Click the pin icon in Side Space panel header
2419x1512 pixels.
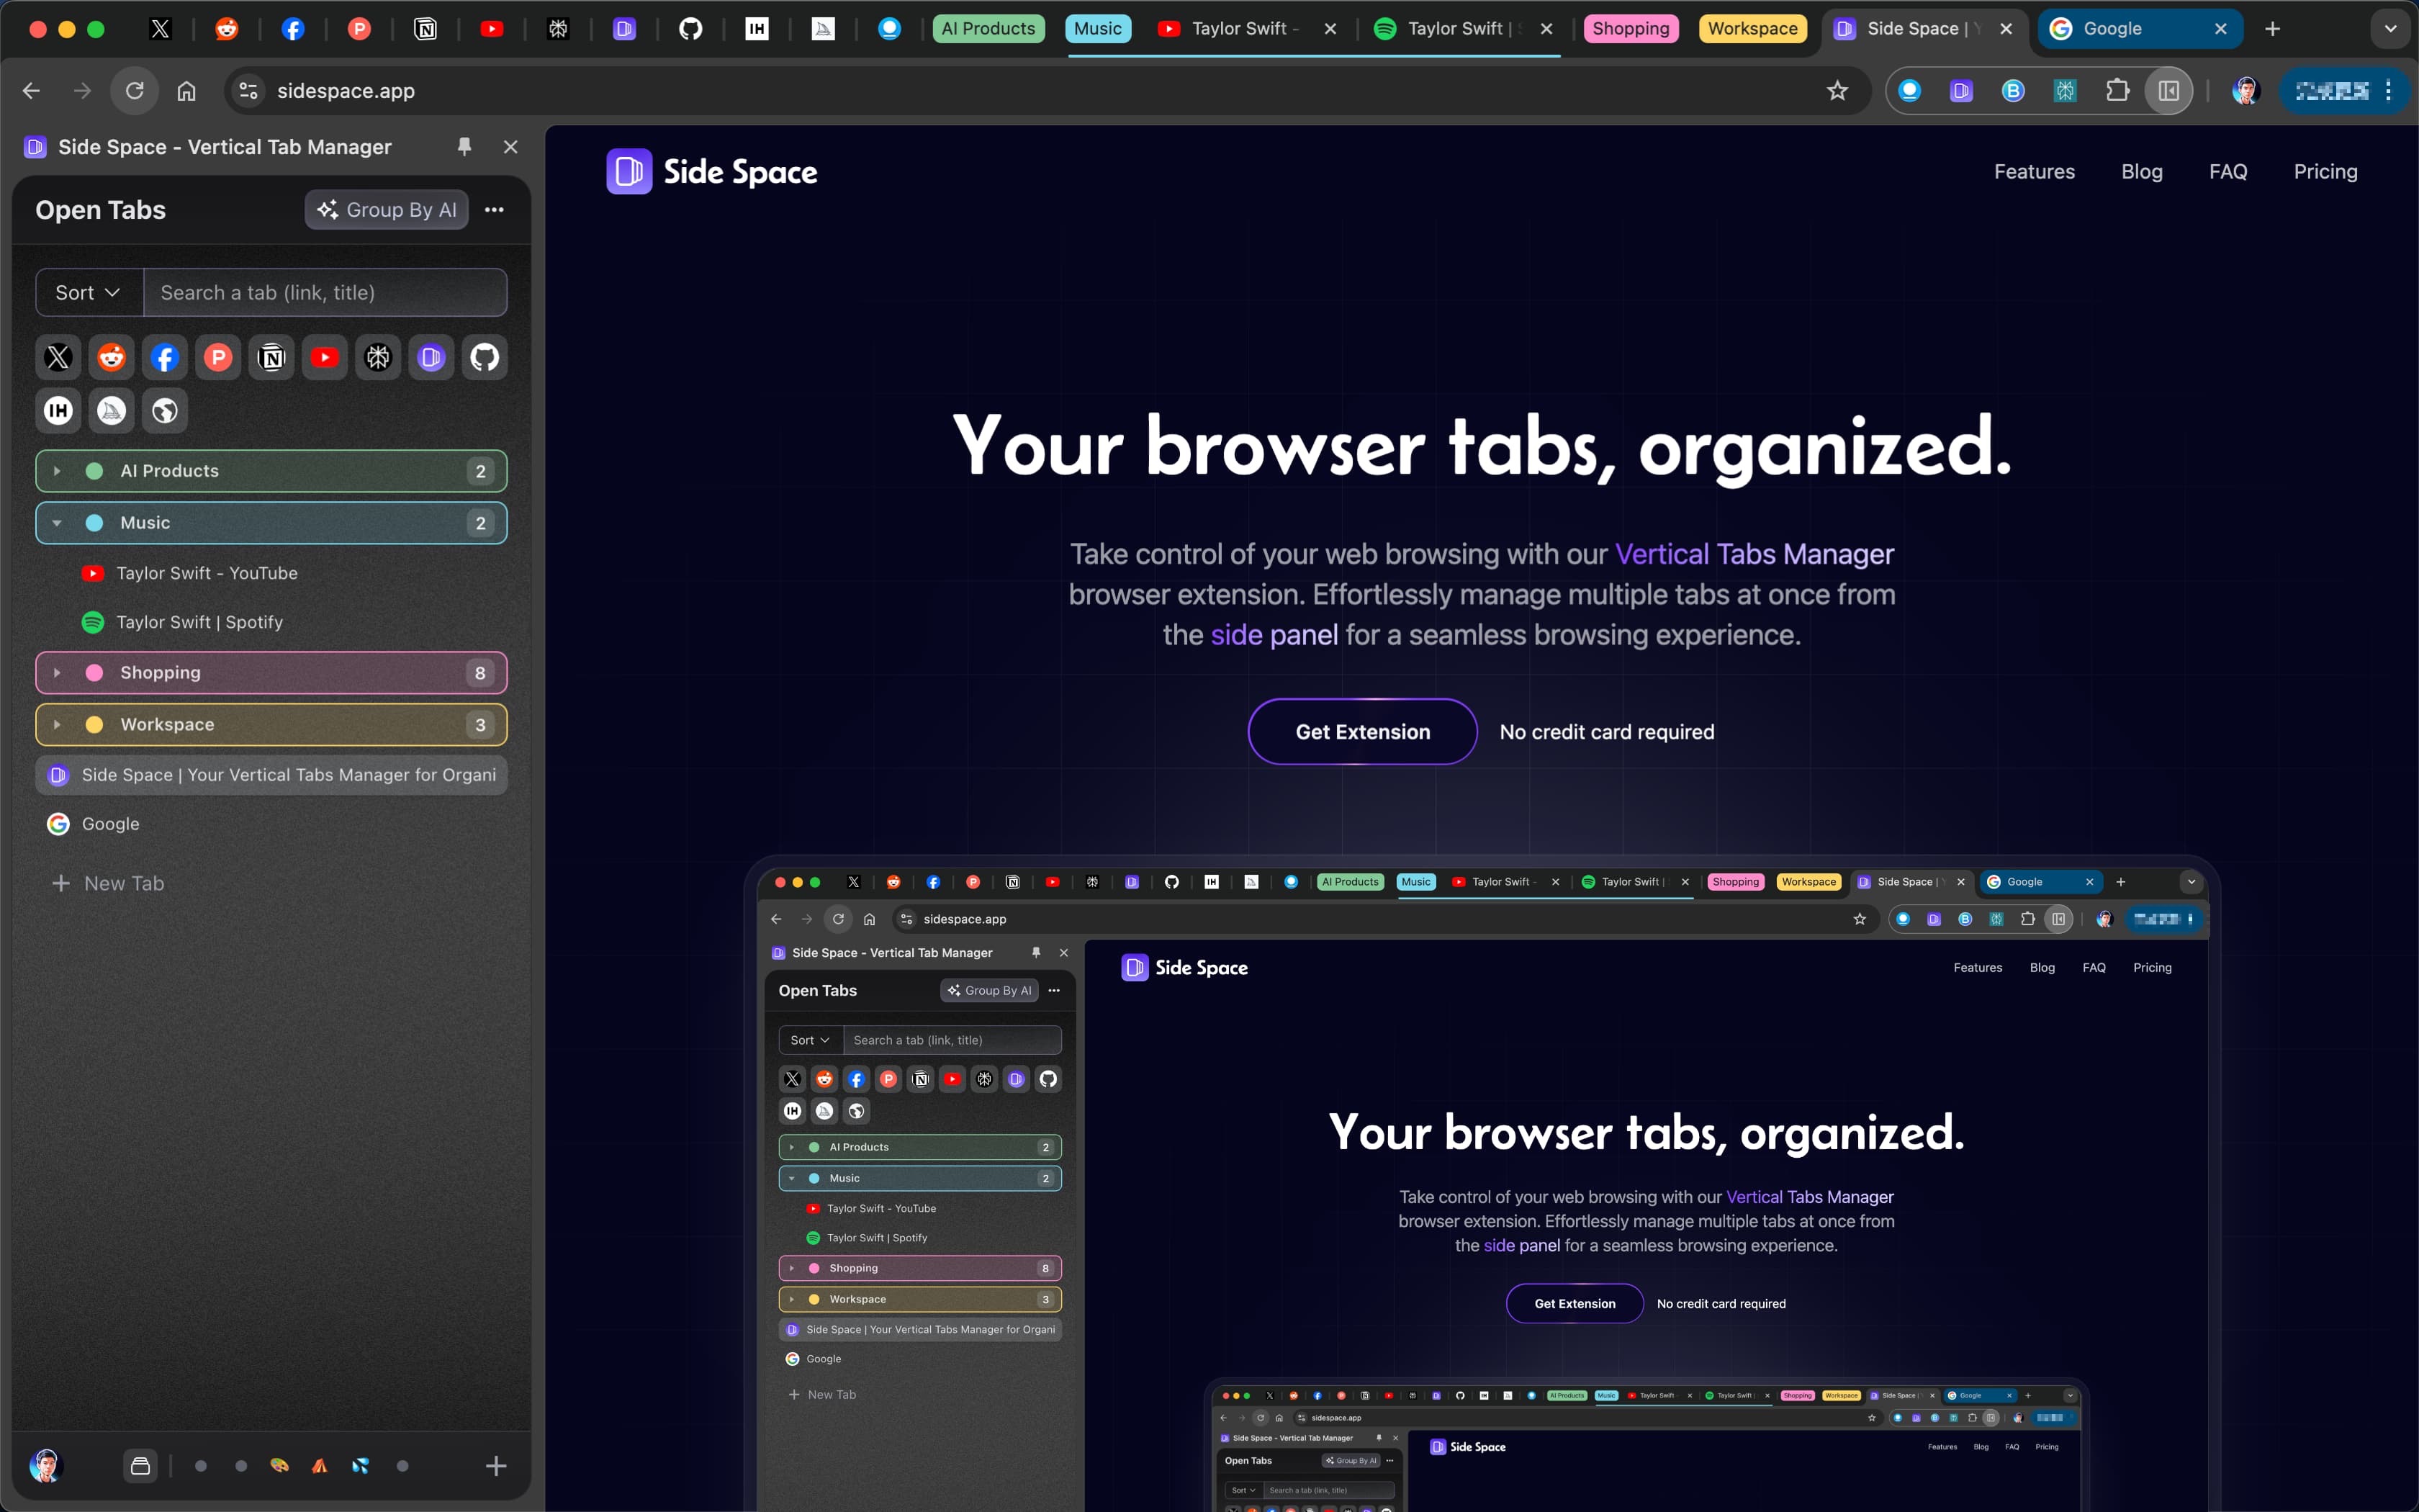click(x=464, y=147)
